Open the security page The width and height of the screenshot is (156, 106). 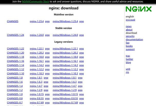(x=130, y=36)
